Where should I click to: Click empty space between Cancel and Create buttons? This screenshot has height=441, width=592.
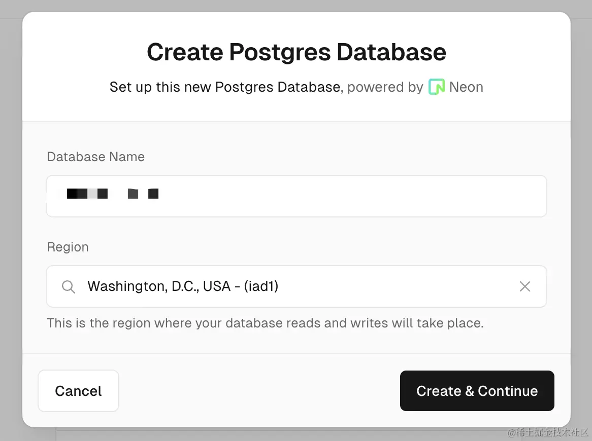click(259, 391)
